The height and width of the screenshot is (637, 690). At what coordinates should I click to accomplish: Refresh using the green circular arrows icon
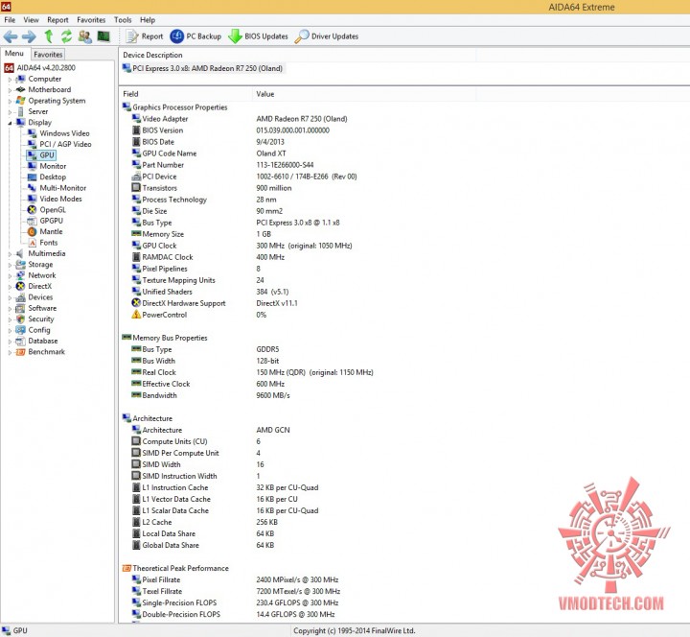[x=66, y=36]
